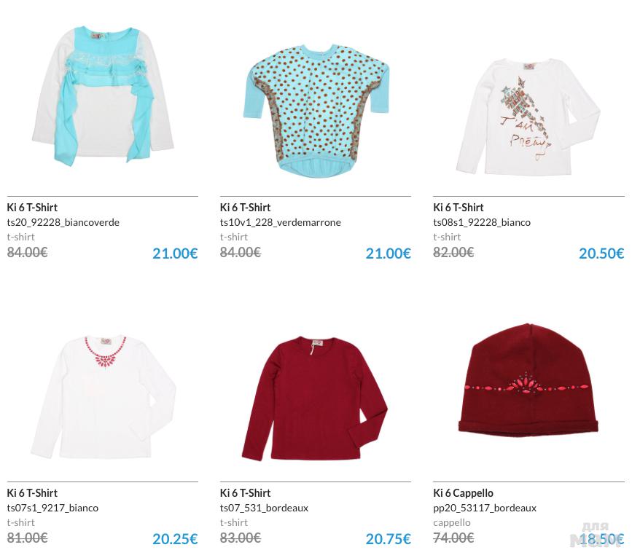The image size is (632, 558).
Task: Click the cappello category label
Action: [452, 522]
